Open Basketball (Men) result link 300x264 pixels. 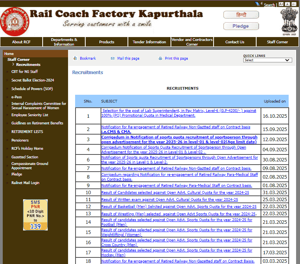pos(179,207)
